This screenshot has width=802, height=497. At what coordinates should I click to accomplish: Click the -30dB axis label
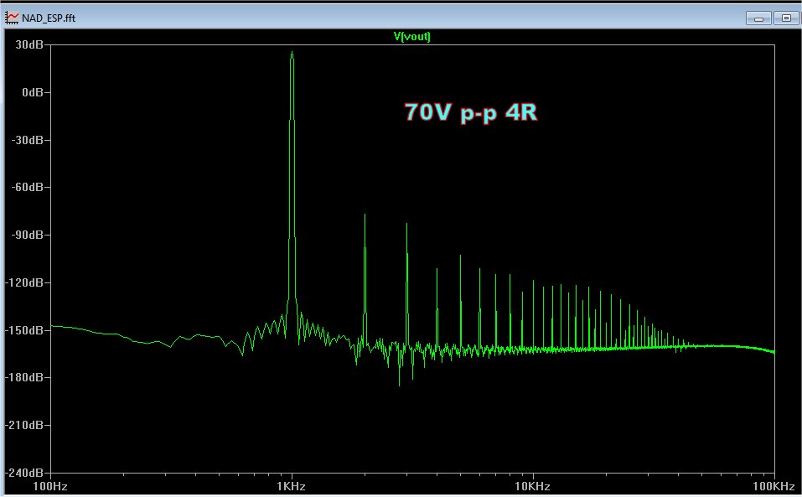click(x=28, y=140)
